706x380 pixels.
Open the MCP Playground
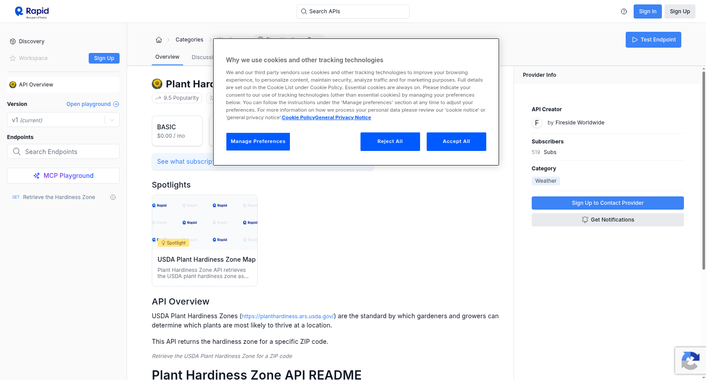pos(63,176)
